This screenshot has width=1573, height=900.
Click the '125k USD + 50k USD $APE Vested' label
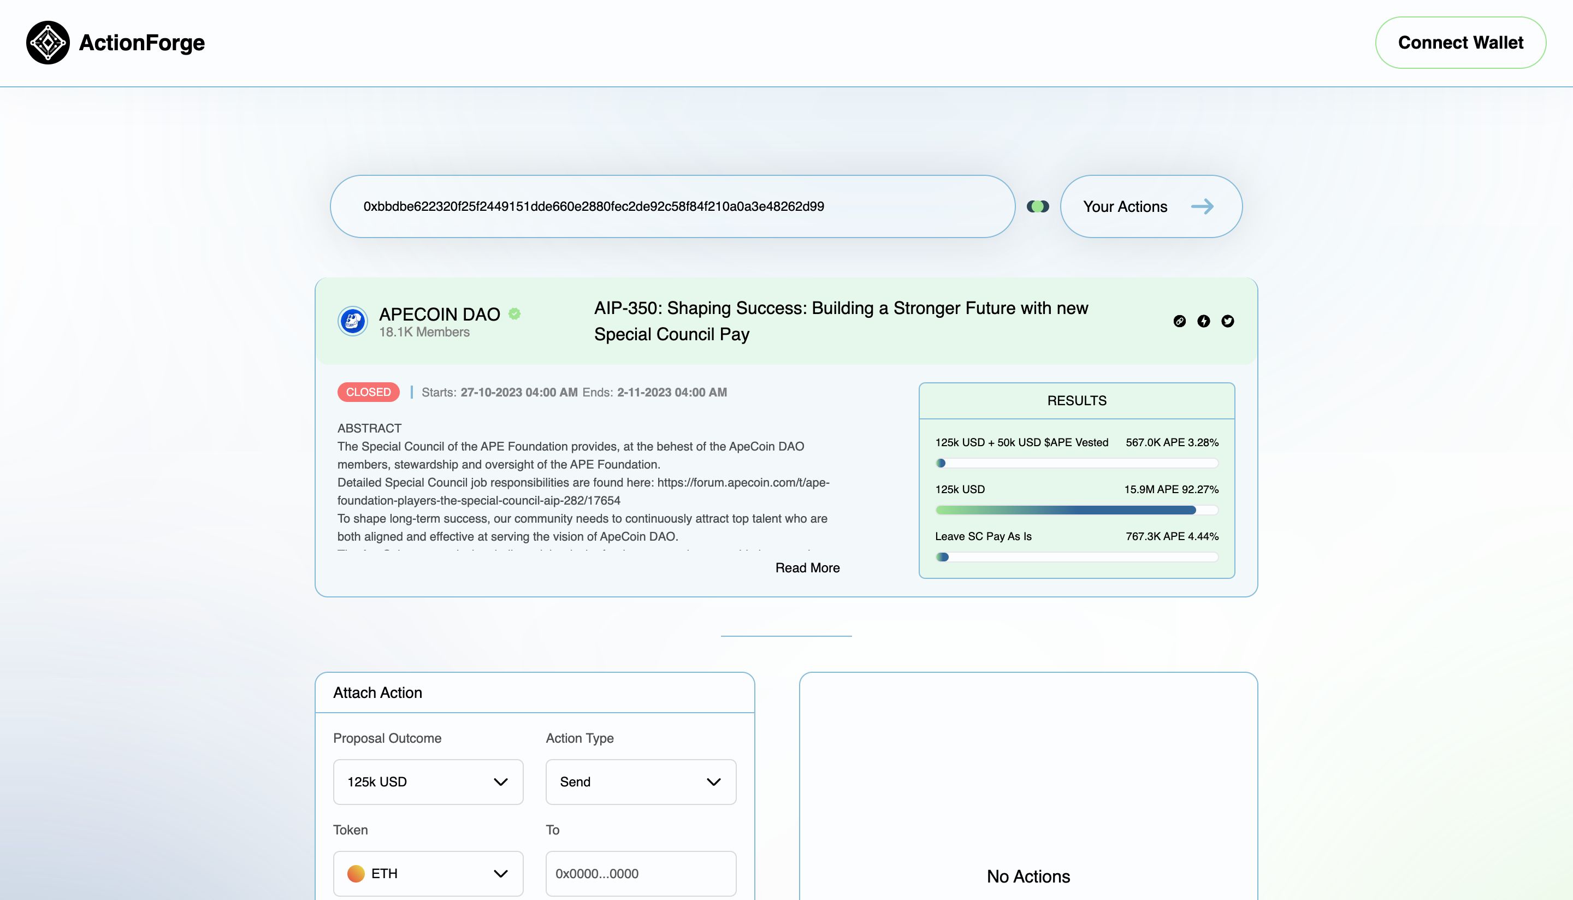(1022, 442)
